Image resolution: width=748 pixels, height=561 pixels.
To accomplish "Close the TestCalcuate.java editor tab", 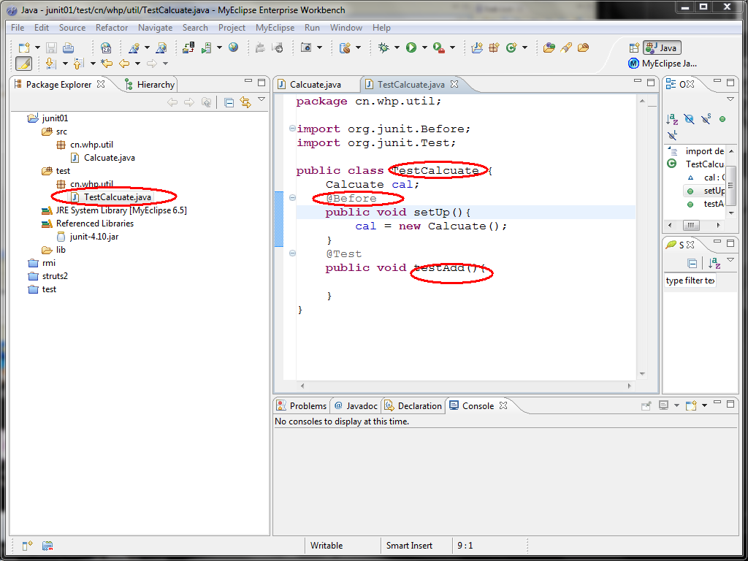I will [454, 84].
